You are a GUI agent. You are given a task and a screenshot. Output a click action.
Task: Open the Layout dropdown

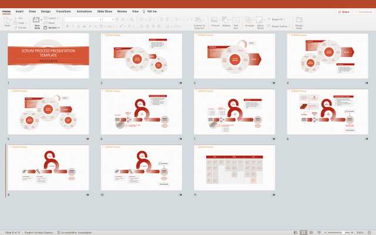[x=53, y=18]
